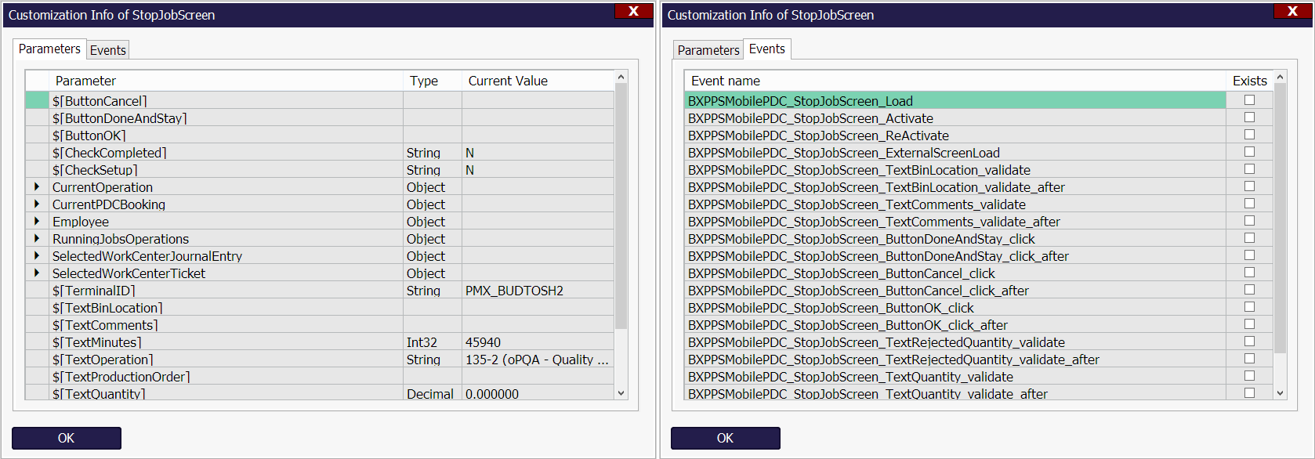Expand the Employee object node
This screenshot has height=459, width=1315.
[37, 222]
